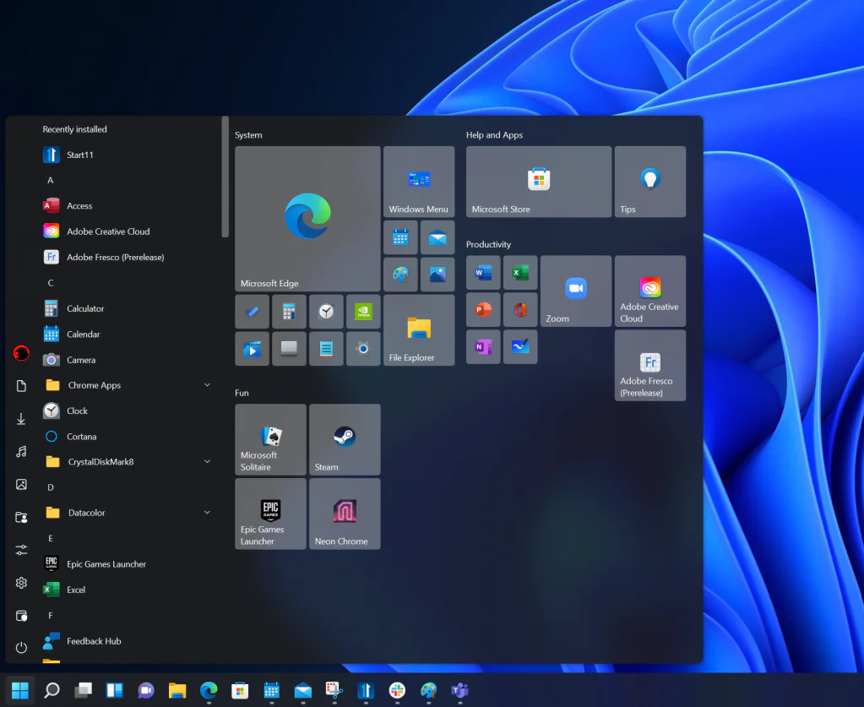864x707 pixels.
Task: Launch the NVIDIA Control Panel tile
Action: click(363, 311)
